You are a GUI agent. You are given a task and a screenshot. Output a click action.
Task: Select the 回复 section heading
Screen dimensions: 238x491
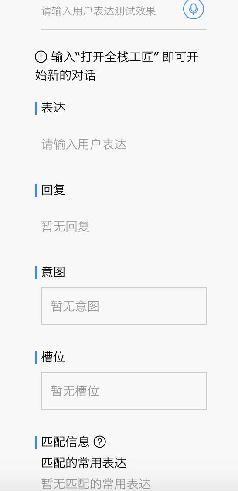[x=53, y=190]
